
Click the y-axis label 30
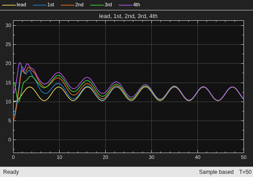[x=9, y=25]
